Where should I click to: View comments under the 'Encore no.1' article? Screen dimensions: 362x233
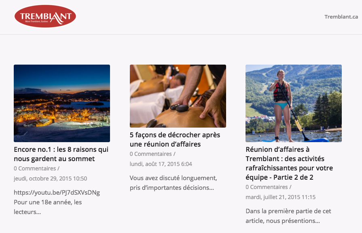click(35, 168)
